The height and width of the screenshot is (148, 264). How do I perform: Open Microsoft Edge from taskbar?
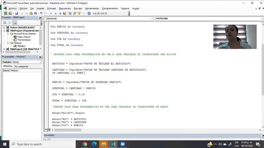94,144
